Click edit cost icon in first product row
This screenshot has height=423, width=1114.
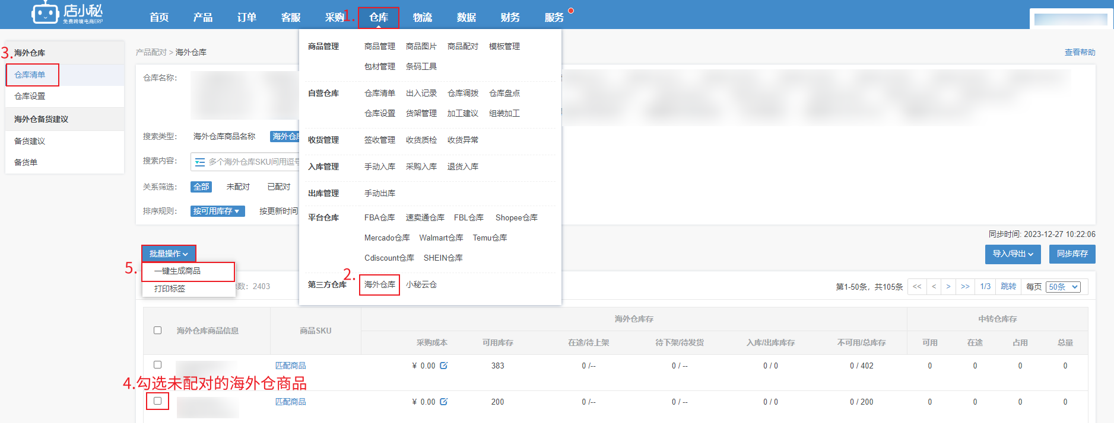pyautogui.click(x=443, y=366)
